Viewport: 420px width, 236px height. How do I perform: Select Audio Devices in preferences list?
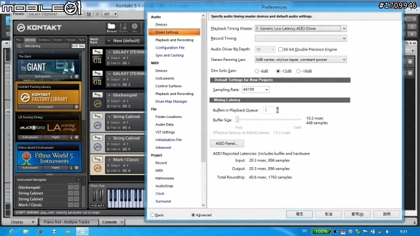(x=161, y=25)
